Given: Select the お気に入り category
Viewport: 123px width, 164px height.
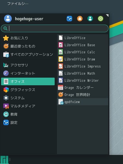Looking at the screenshot, I should click(28, 38).
